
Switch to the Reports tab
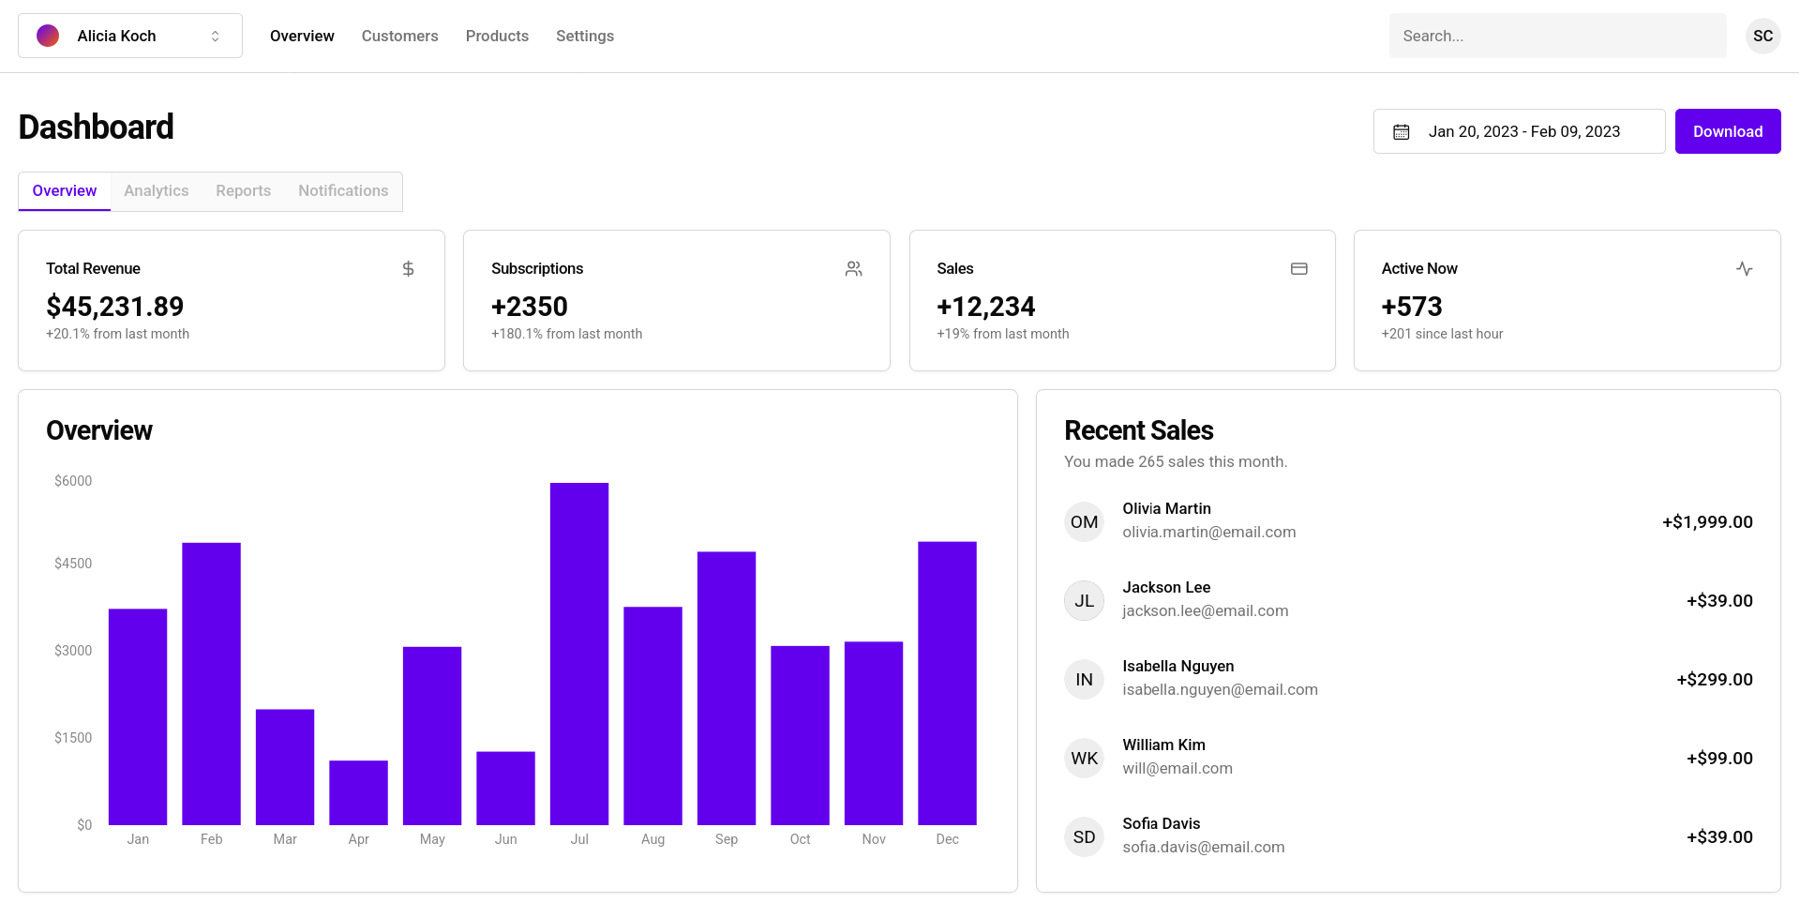pos(244,191)
